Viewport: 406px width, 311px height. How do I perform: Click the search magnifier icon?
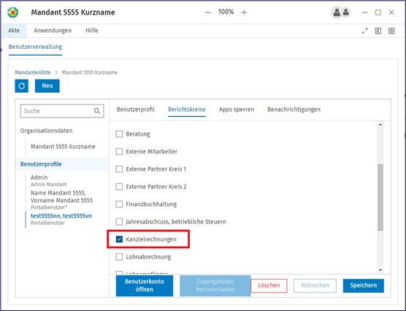(x=97, y=111)
